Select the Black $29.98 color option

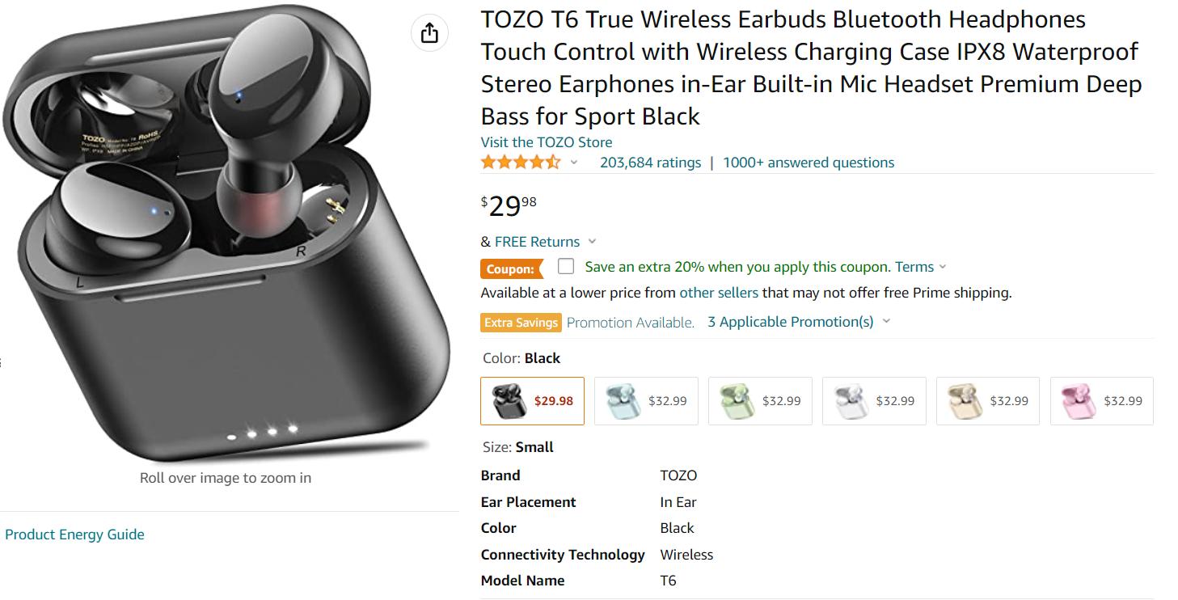pos(532,401)
